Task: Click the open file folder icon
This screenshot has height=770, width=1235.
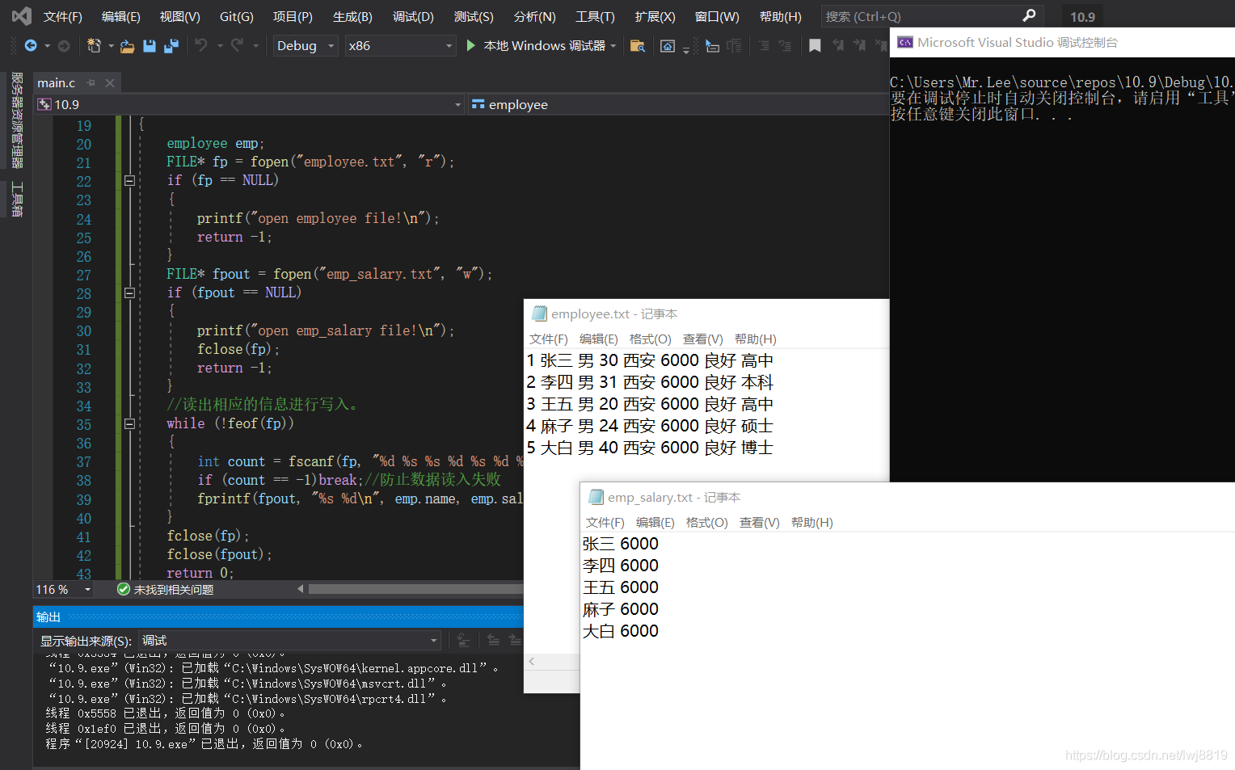Action: tap(127, 46)
